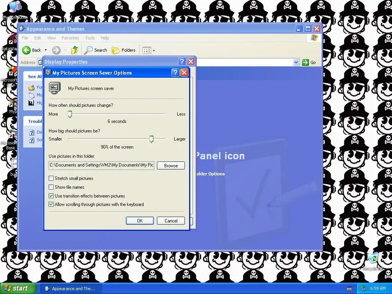Click the picture change frequency slider thumb
392x294 pixels.
70,114
